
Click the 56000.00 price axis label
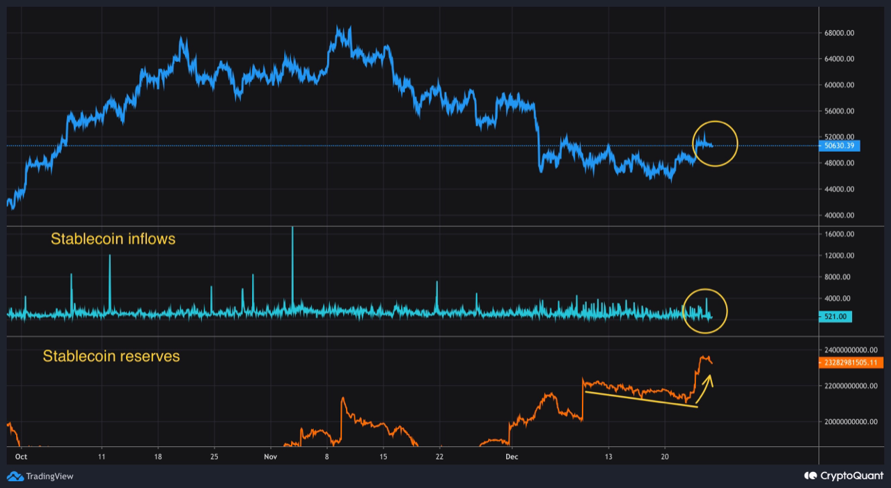(x=840, y=111)
